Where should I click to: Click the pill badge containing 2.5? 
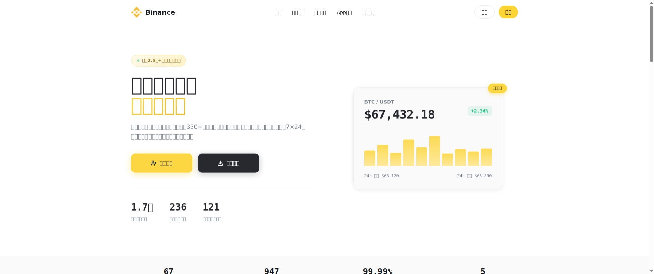pos(158,61)
